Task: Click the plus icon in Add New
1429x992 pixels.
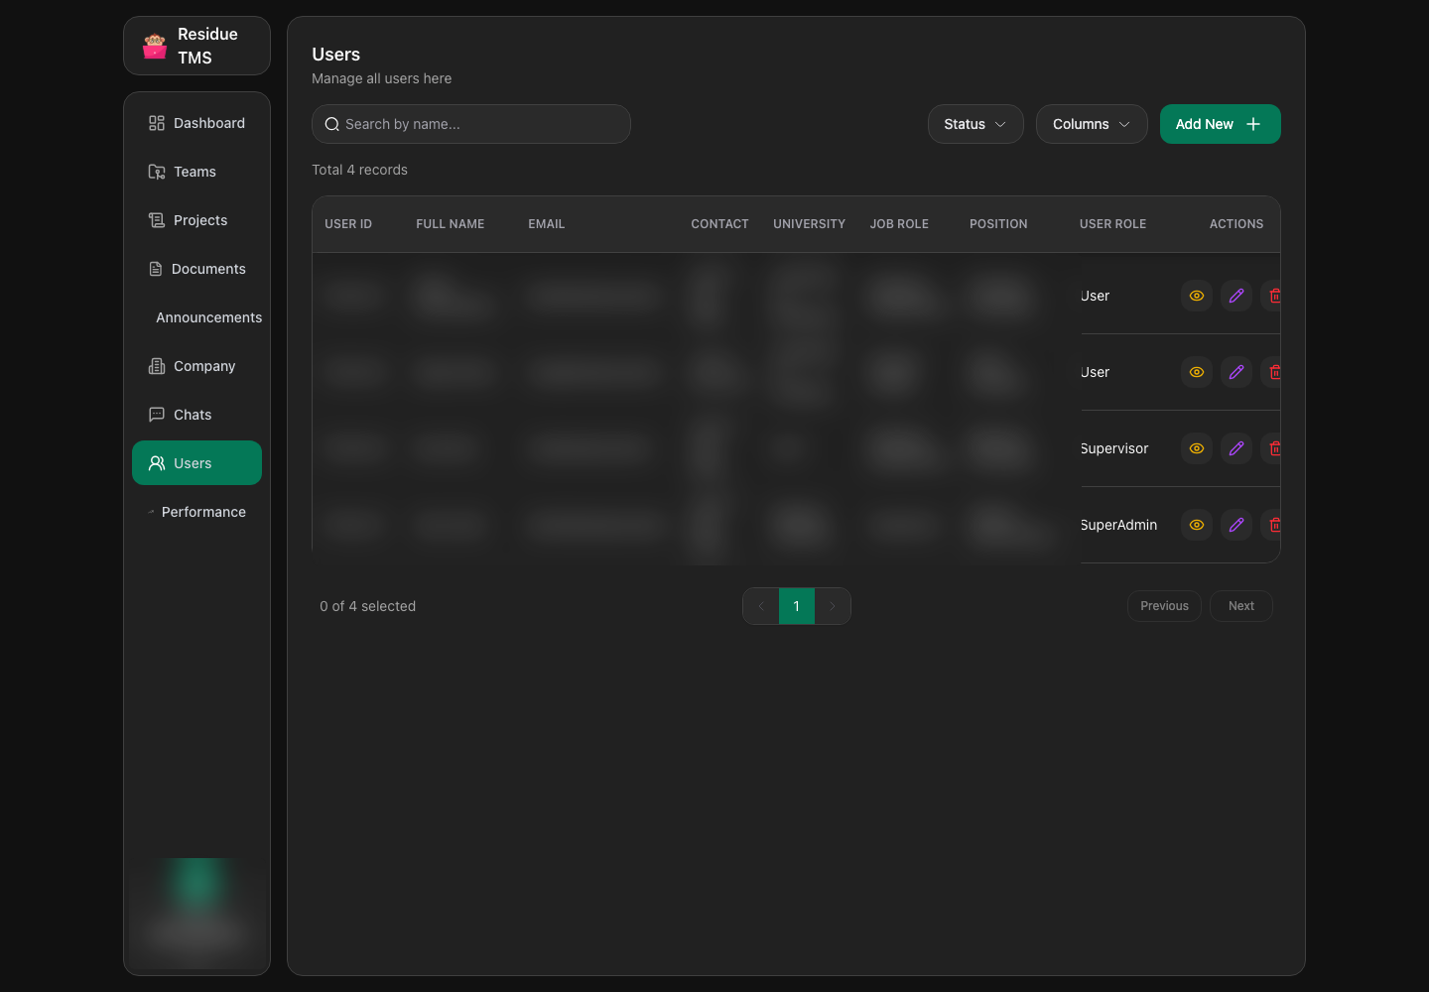Action: point(1253,124)
